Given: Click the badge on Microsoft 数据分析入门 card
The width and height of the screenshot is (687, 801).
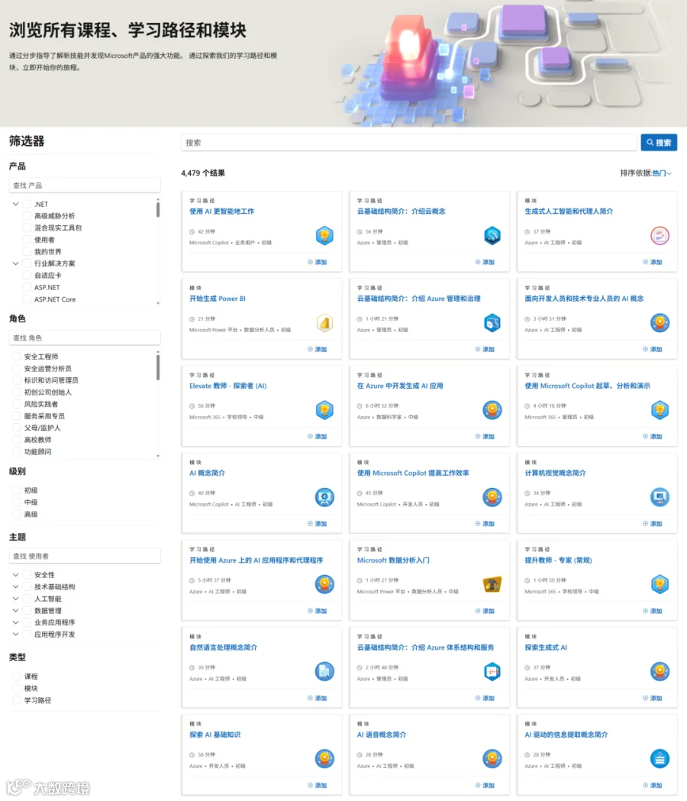Looking at the screenshot, I should pos(492,584).
